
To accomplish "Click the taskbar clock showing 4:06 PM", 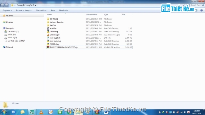I will tap(196, 112).
